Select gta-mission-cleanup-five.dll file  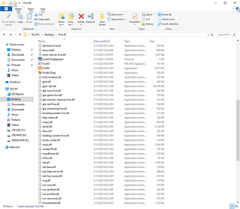[x=58, y=100]
